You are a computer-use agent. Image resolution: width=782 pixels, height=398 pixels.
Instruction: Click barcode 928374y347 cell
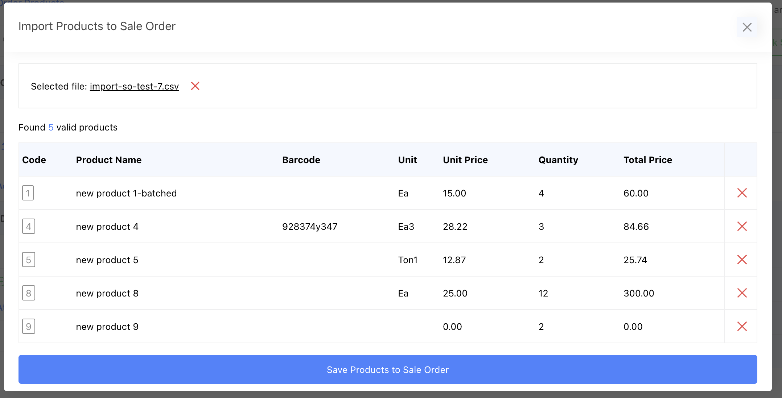click(x=309, y=227)
